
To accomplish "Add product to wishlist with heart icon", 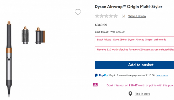I will coord(78,12).
